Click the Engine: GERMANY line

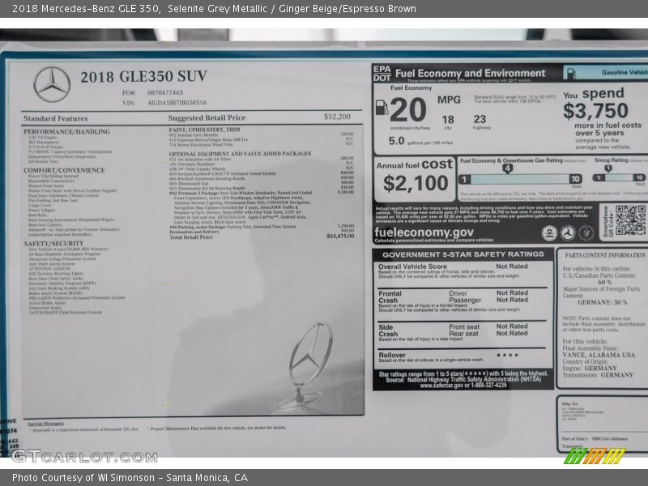click(x=590, y=369)
